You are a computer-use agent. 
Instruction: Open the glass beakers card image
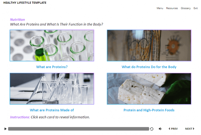point(52,89)
